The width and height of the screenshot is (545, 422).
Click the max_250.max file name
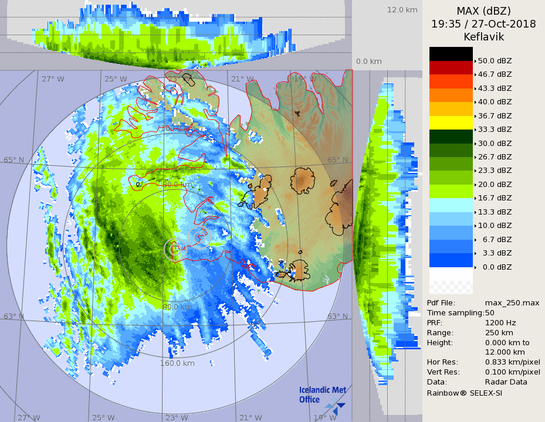coord(512,302)
